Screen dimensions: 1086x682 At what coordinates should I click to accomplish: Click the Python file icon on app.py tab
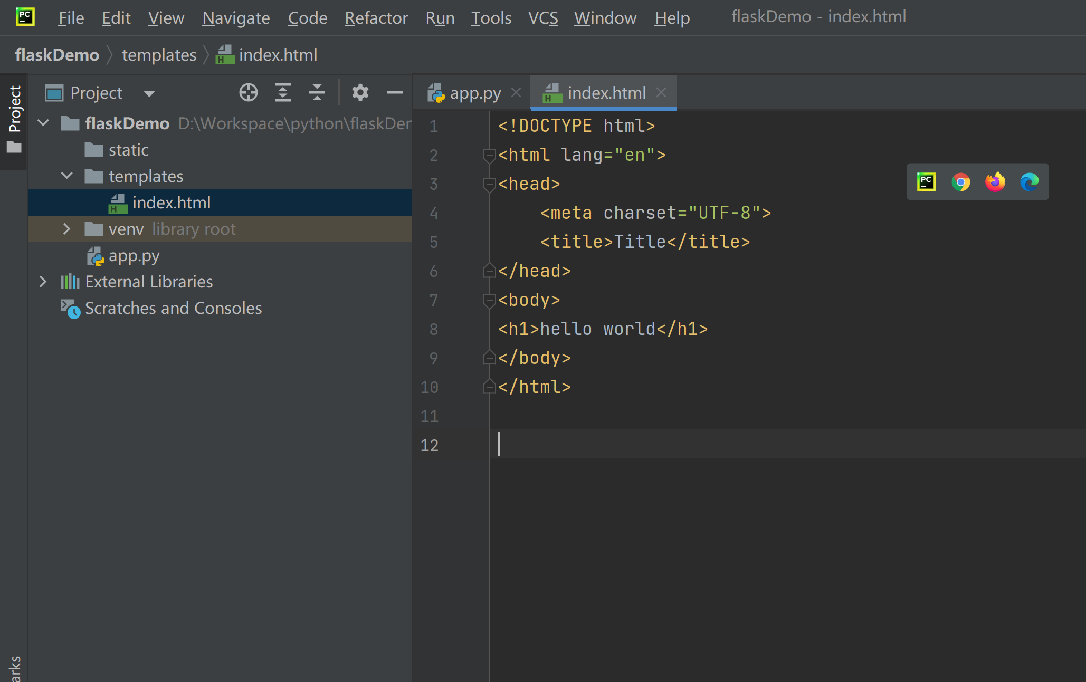click(x=436, y=93)
